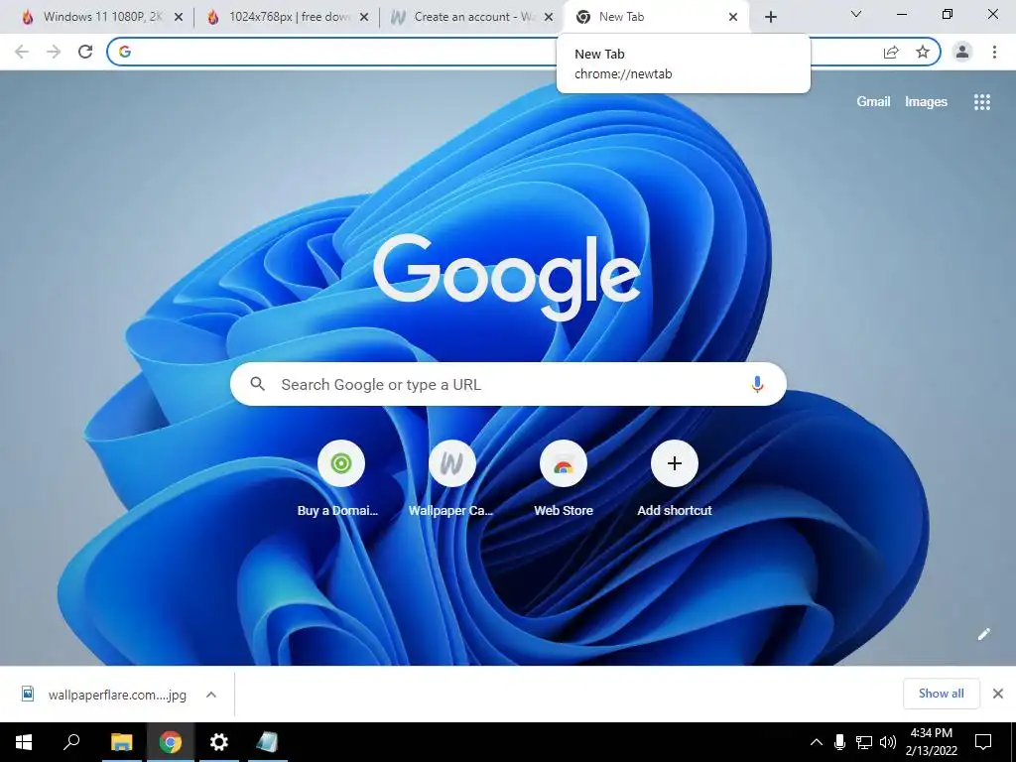Open the Chrome profile avatar
1016x762 pixels.
click(x=962, y=52)
